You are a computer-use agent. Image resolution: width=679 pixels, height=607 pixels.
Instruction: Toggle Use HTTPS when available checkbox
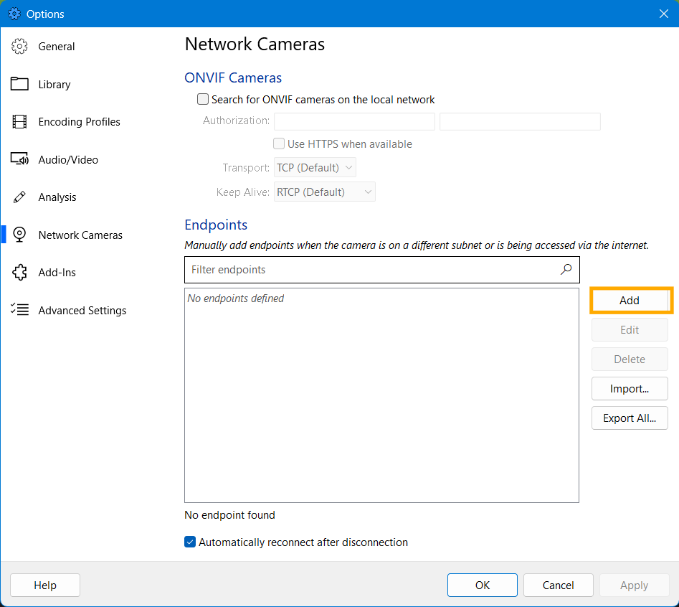279,144
